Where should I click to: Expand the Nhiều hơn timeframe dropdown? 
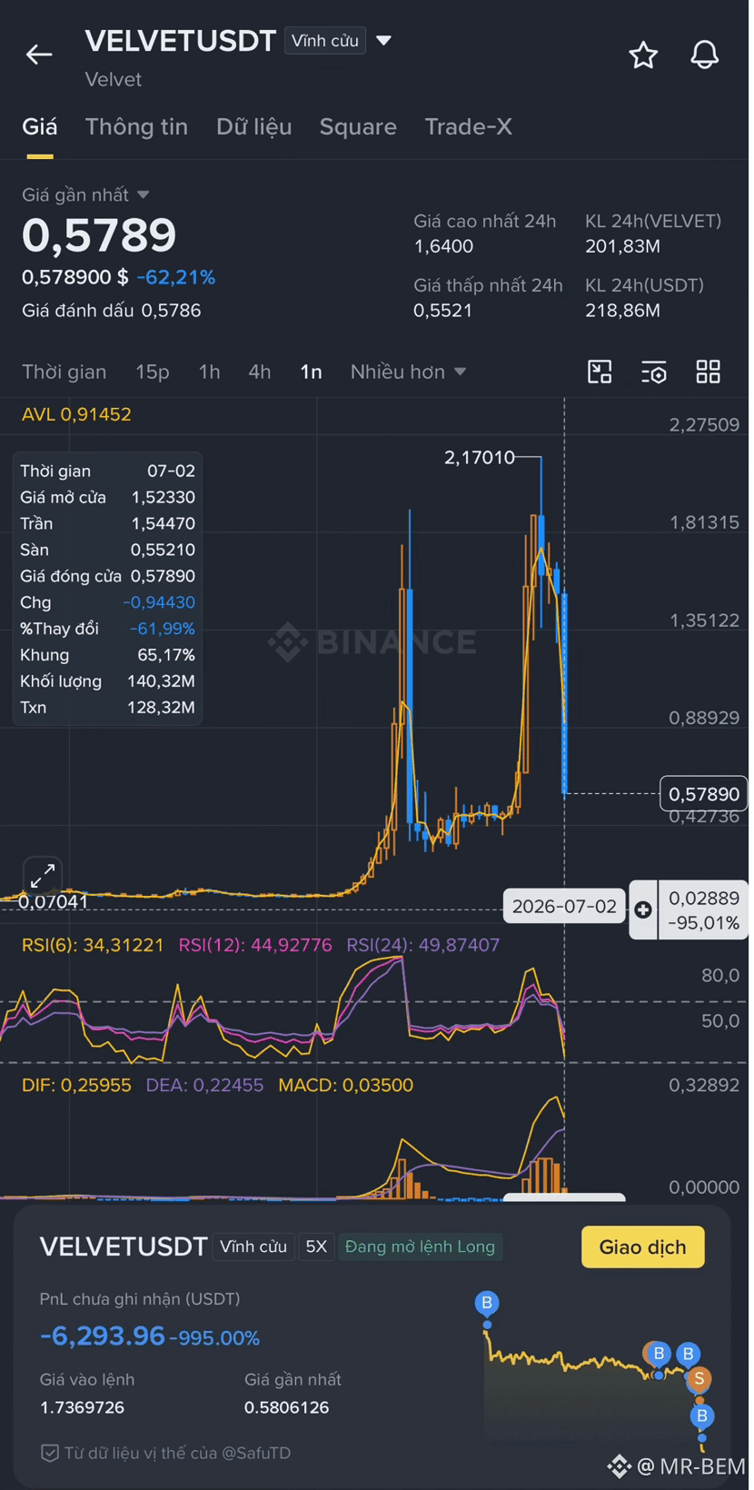click(408, 372)
